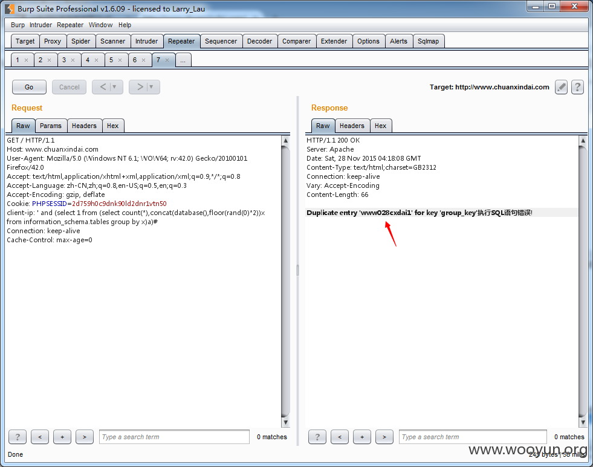593x467 pixels.
Task: Go to previous match in response search
Action: [x=340, y=437]
